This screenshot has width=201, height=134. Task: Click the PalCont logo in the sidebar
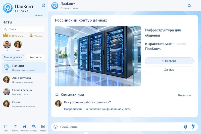click(x=8, y=8)
